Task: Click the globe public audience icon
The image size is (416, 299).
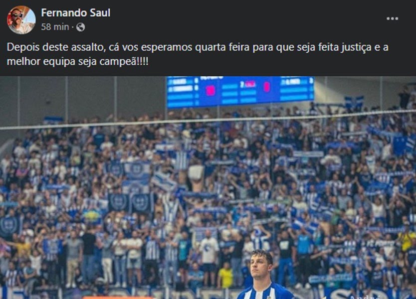Action: click(x=81, y=27)
